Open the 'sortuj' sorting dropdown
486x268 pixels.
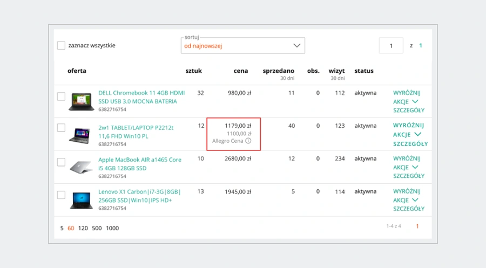pyautogui.click(x=242, y=45)
